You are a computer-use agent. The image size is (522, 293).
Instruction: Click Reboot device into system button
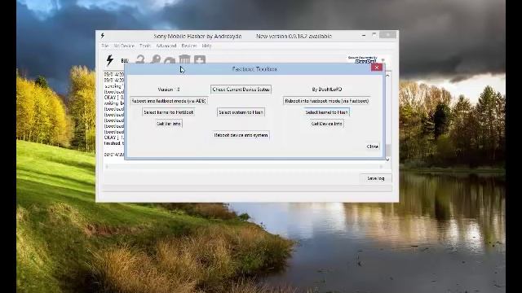click(241, 135)
